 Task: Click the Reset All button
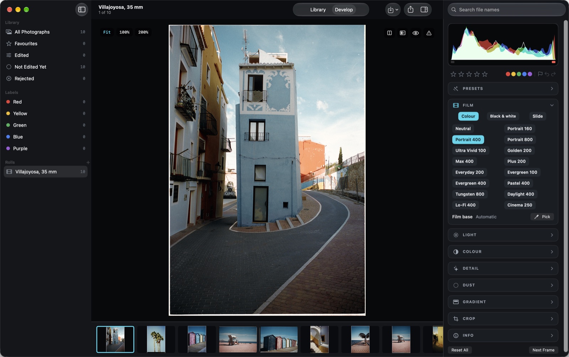pos(459,350)
